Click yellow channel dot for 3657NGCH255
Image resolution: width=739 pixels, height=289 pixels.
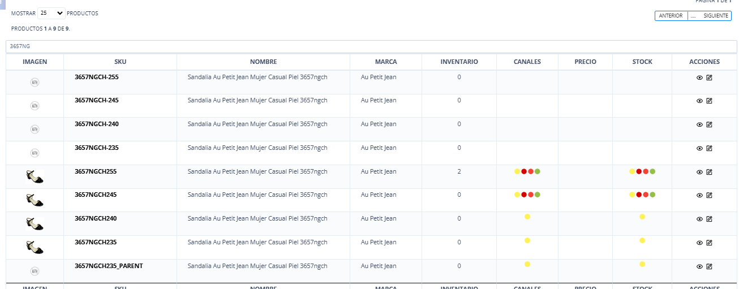(x=517, y=171)
